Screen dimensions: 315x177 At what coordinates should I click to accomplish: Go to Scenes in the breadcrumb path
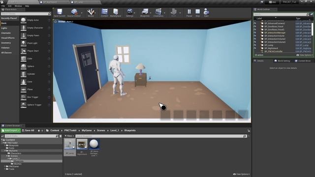point(101,130)
